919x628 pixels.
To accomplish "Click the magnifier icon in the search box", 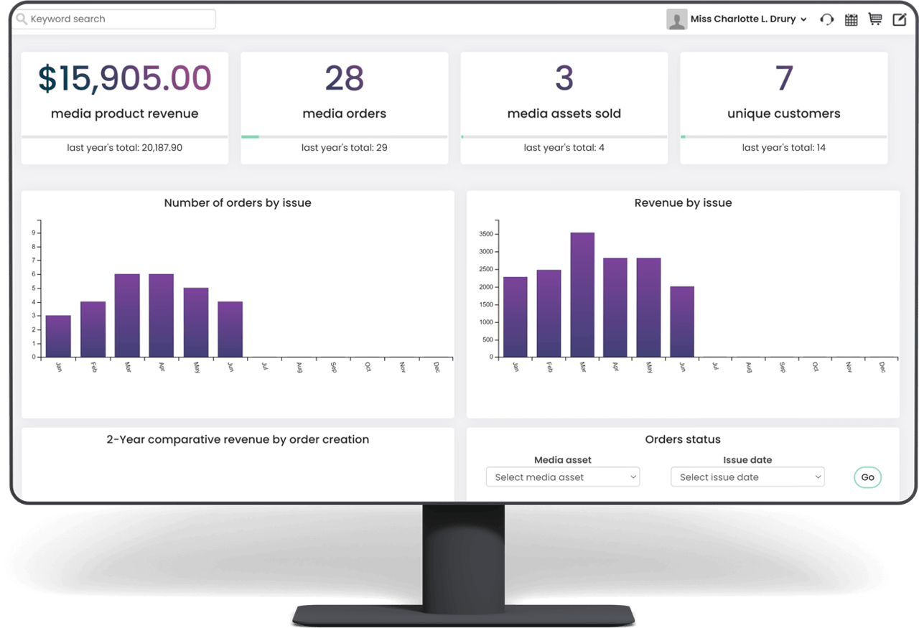I will click(x=22, y=19).
